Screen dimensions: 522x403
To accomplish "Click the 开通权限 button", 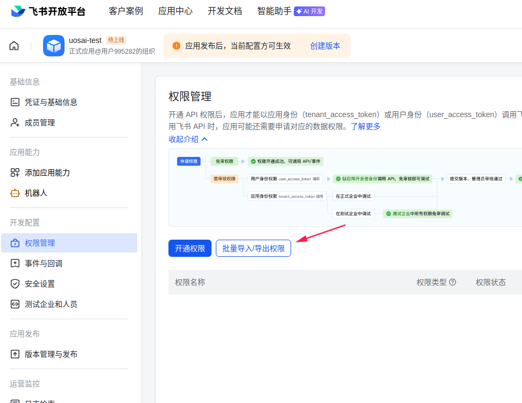I will [190, 248].
